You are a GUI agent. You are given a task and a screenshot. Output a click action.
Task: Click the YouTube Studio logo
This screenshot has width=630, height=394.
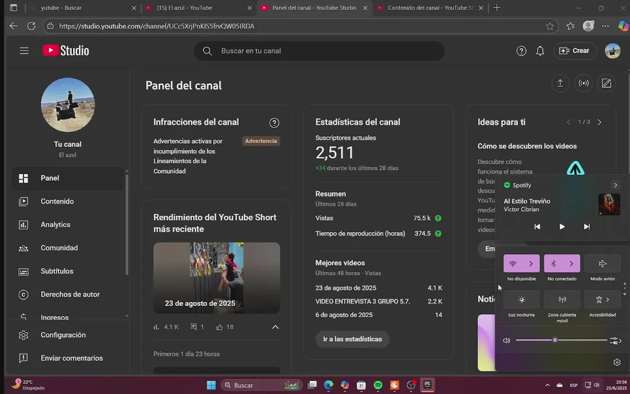pos(66,51)
